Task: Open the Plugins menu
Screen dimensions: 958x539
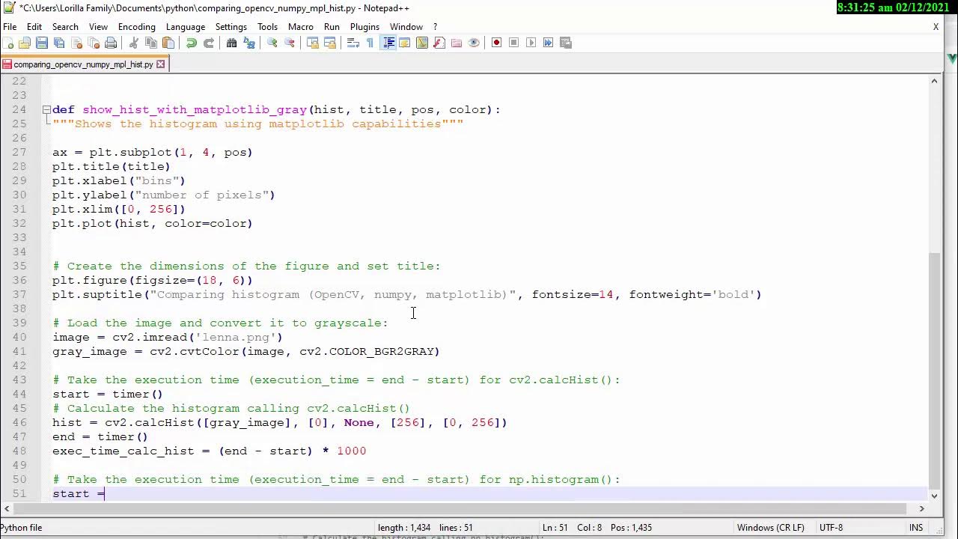Action: point(364,26)
